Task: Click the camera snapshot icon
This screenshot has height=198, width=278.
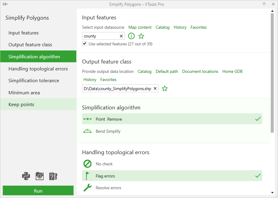Action: click(x=40, y=176)
